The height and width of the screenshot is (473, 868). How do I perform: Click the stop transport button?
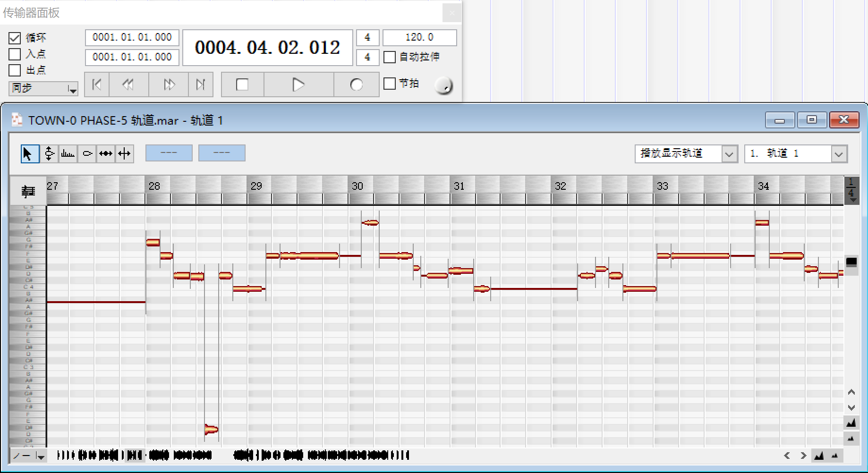pyautogui.click(x=242, y=84)
